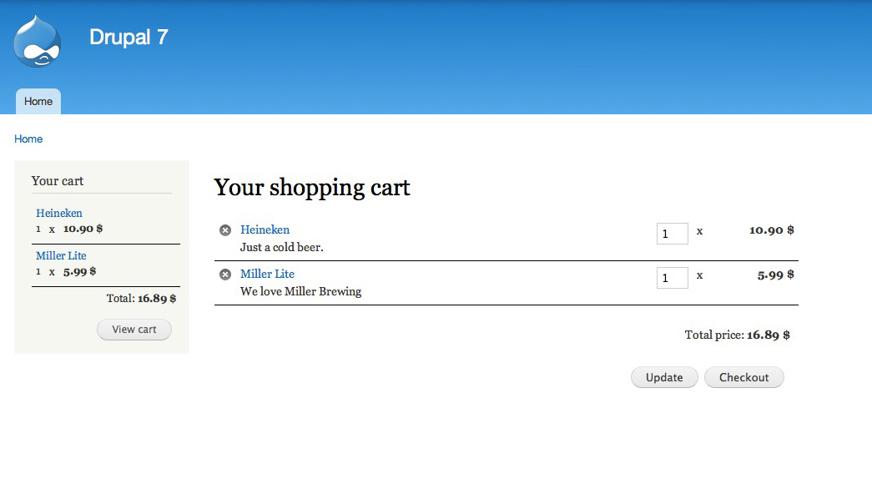Remove Miller Lite from the shopping cart
Screen dimensions: 872x494
[225, 275]
